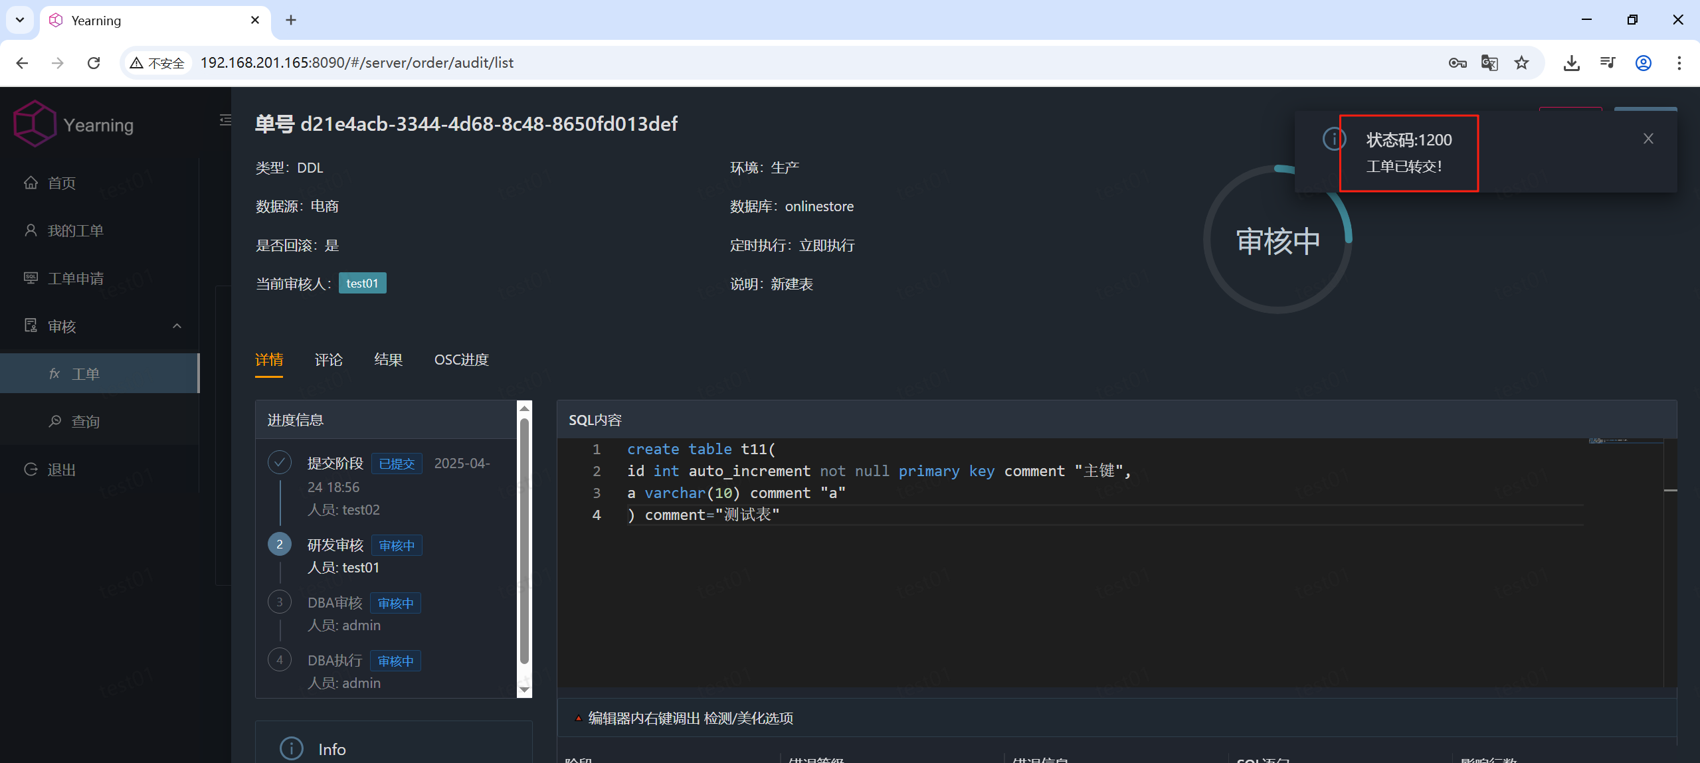This screenshot has width=1700, height=763.
Task: Click the Yearning logo in the sidebar
Action: (x=73, y=123)
